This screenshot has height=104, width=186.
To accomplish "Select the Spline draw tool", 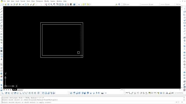I will point(1,31).
